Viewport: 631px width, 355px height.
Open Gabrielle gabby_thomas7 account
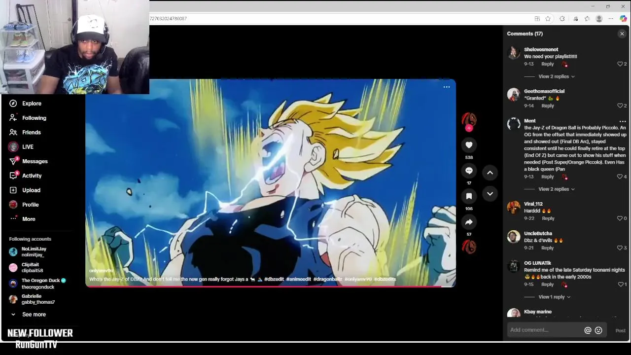32,299
